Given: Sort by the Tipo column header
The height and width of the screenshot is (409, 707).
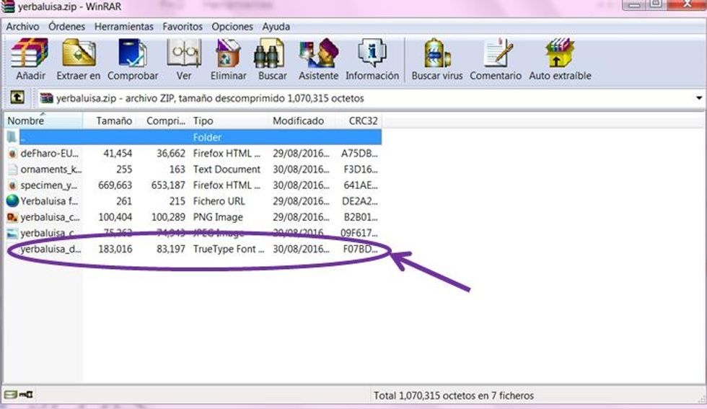Looking at the screenshot, I should (x=229, y=121).
